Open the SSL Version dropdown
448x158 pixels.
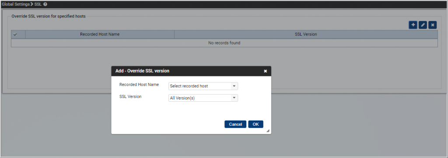tap(203, 98)
